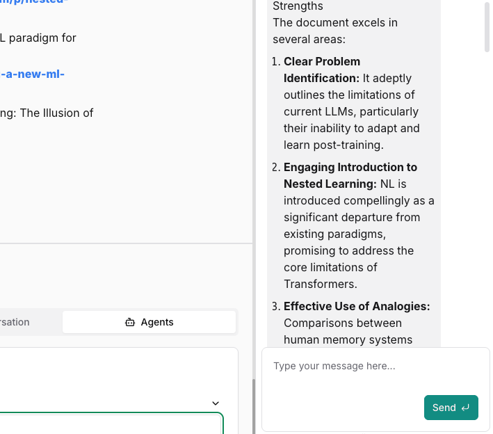Screen dimensions: 493x434
Task: Click the enter-arrow icon on Send
Action: tap(465, 408)
